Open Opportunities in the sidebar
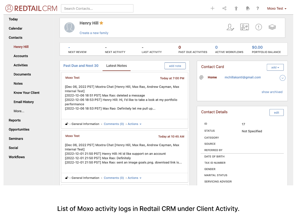The height and width of the screenshot is (219, 303). pos(19,129)
